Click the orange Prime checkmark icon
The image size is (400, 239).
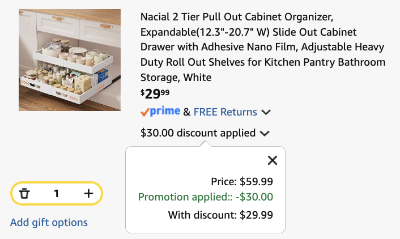[145, 112]
